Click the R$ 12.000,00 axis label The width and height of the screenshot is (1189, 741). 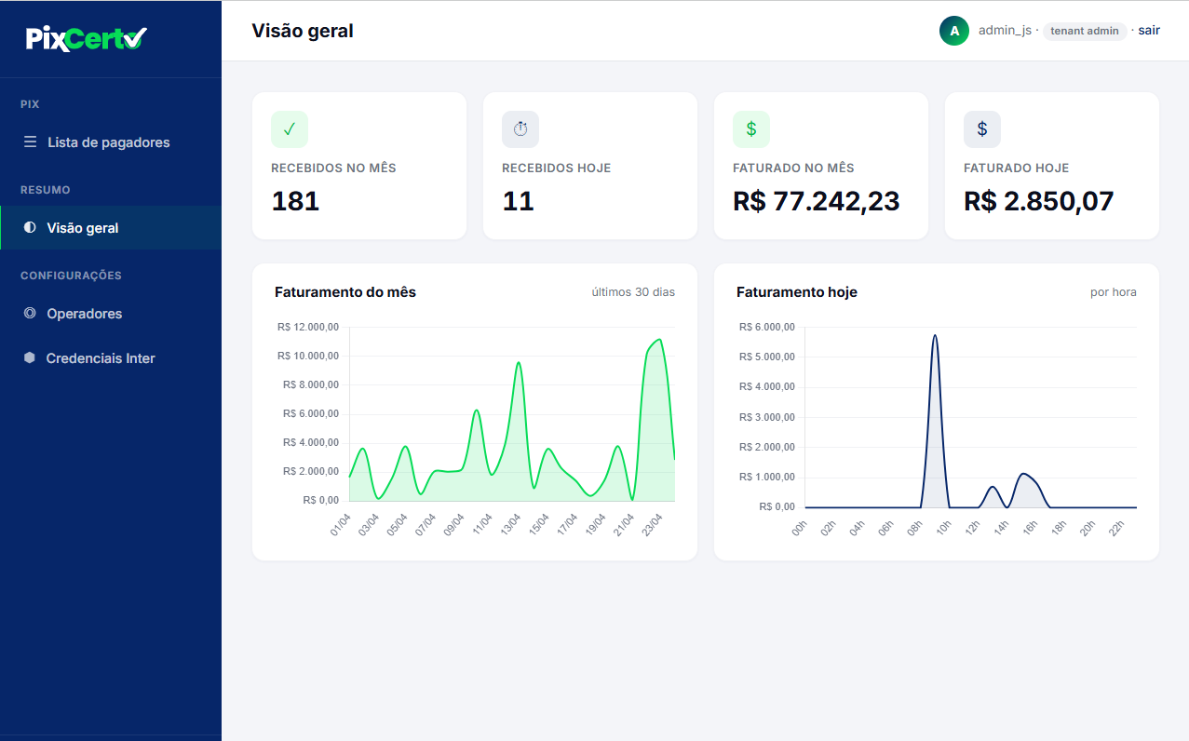pos(308,327)
